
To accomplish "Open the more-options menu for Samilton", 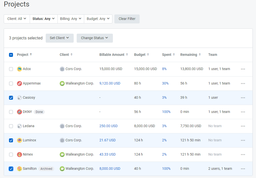I will [243, 169].
